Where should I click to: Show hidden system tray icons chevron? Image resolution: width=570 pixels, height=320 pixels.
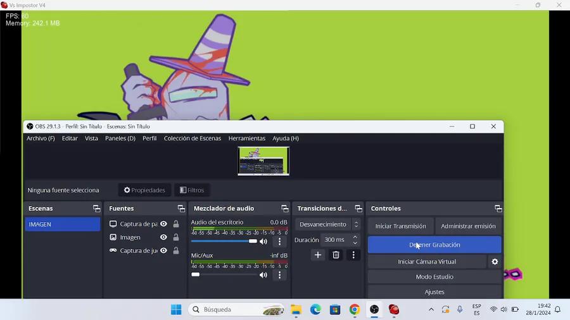(431, 309)
